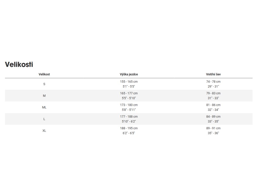This screenshot has width=259, height=194.
Task: Click the Velikost column header
Action: pos(44,74)
